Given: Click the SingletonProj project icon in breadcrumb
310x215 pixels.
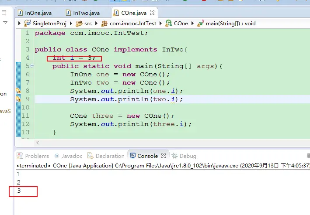Looking at the screenshot, I should click(28, 23).
